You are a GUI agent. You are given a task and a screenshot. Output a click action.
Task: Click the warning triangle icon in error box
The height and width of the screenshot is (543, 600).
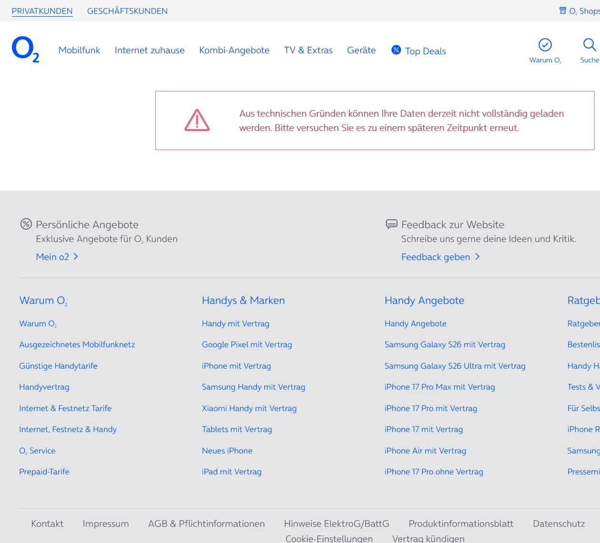pyautogui.click(x=197, y=120)
